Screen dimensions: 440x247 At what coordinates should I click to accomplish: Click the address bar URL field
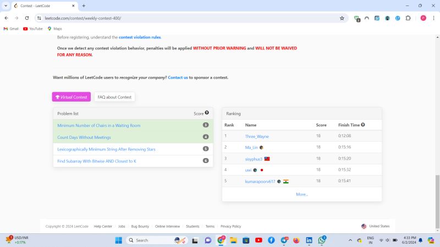click(191, 18)
